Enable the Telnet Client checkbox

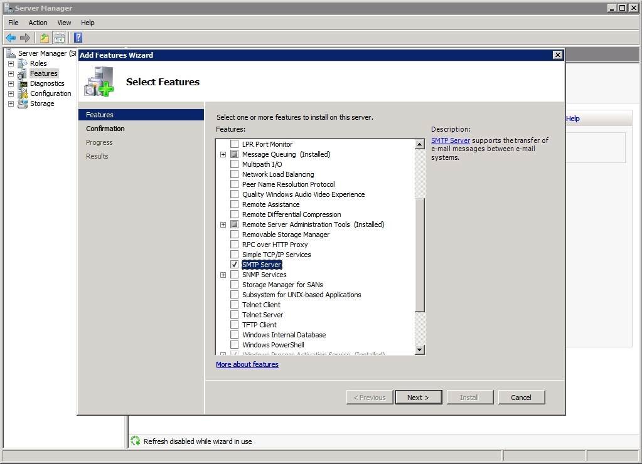click(235, 305)
